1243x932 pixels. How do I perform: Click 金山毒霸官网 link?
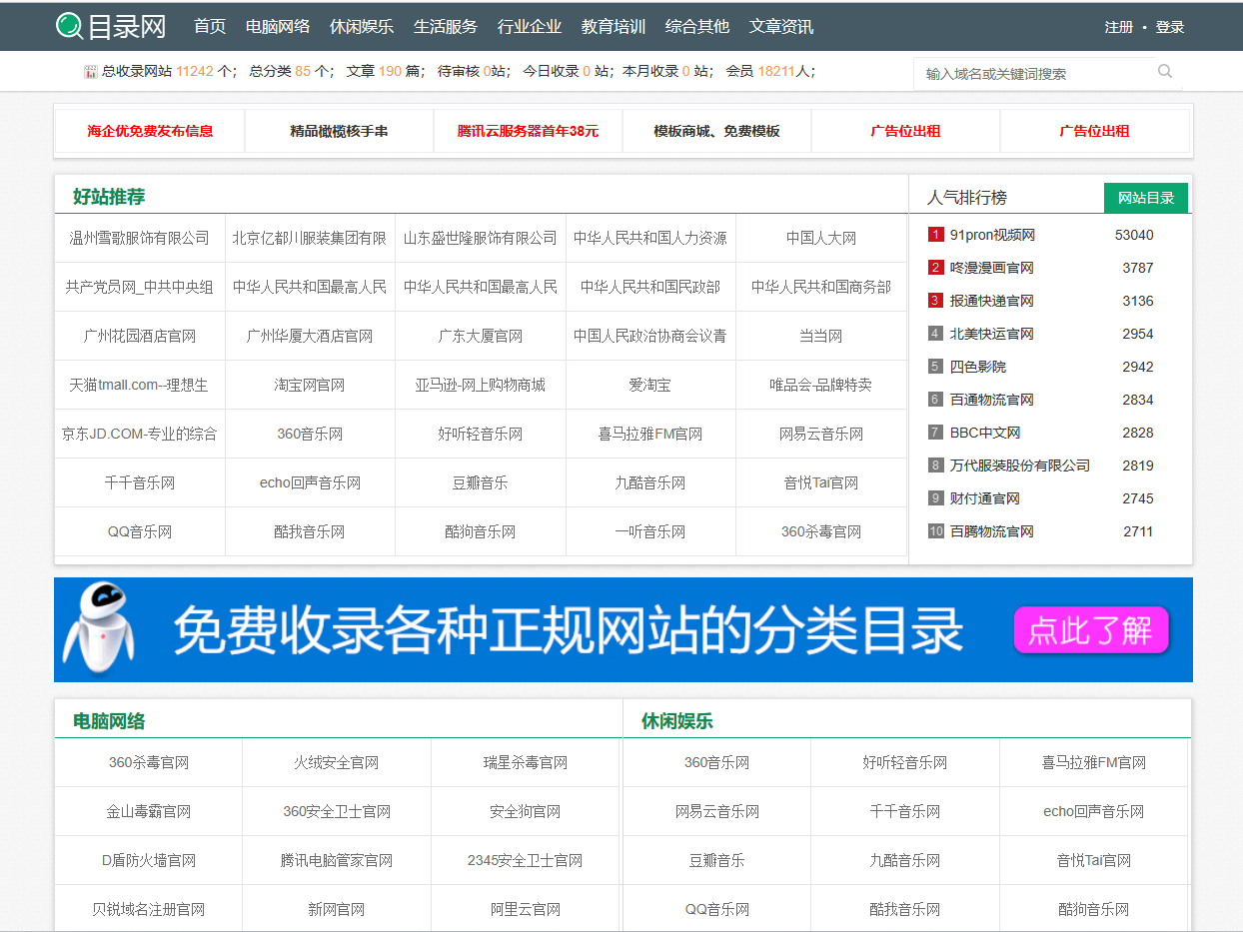click(149, 811)
